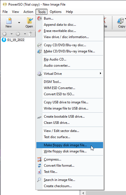The height and width of the screenshot is (195, 126).
Task: Click the Open folder toolbar icon
Action: (30, 20)
